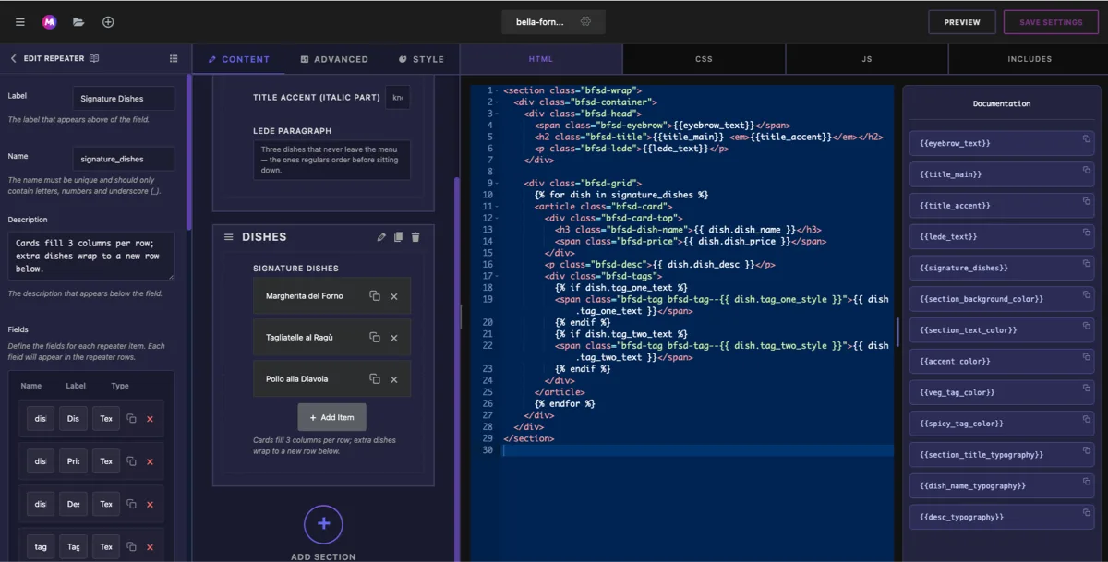Click the code editor vertical scrollbar

(x=897, y=330)
